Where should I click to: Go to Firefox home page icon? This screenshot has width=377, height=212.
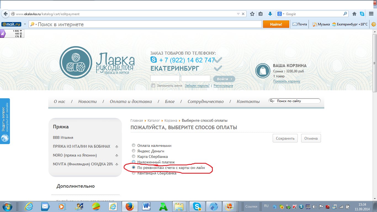click(354, 14)
